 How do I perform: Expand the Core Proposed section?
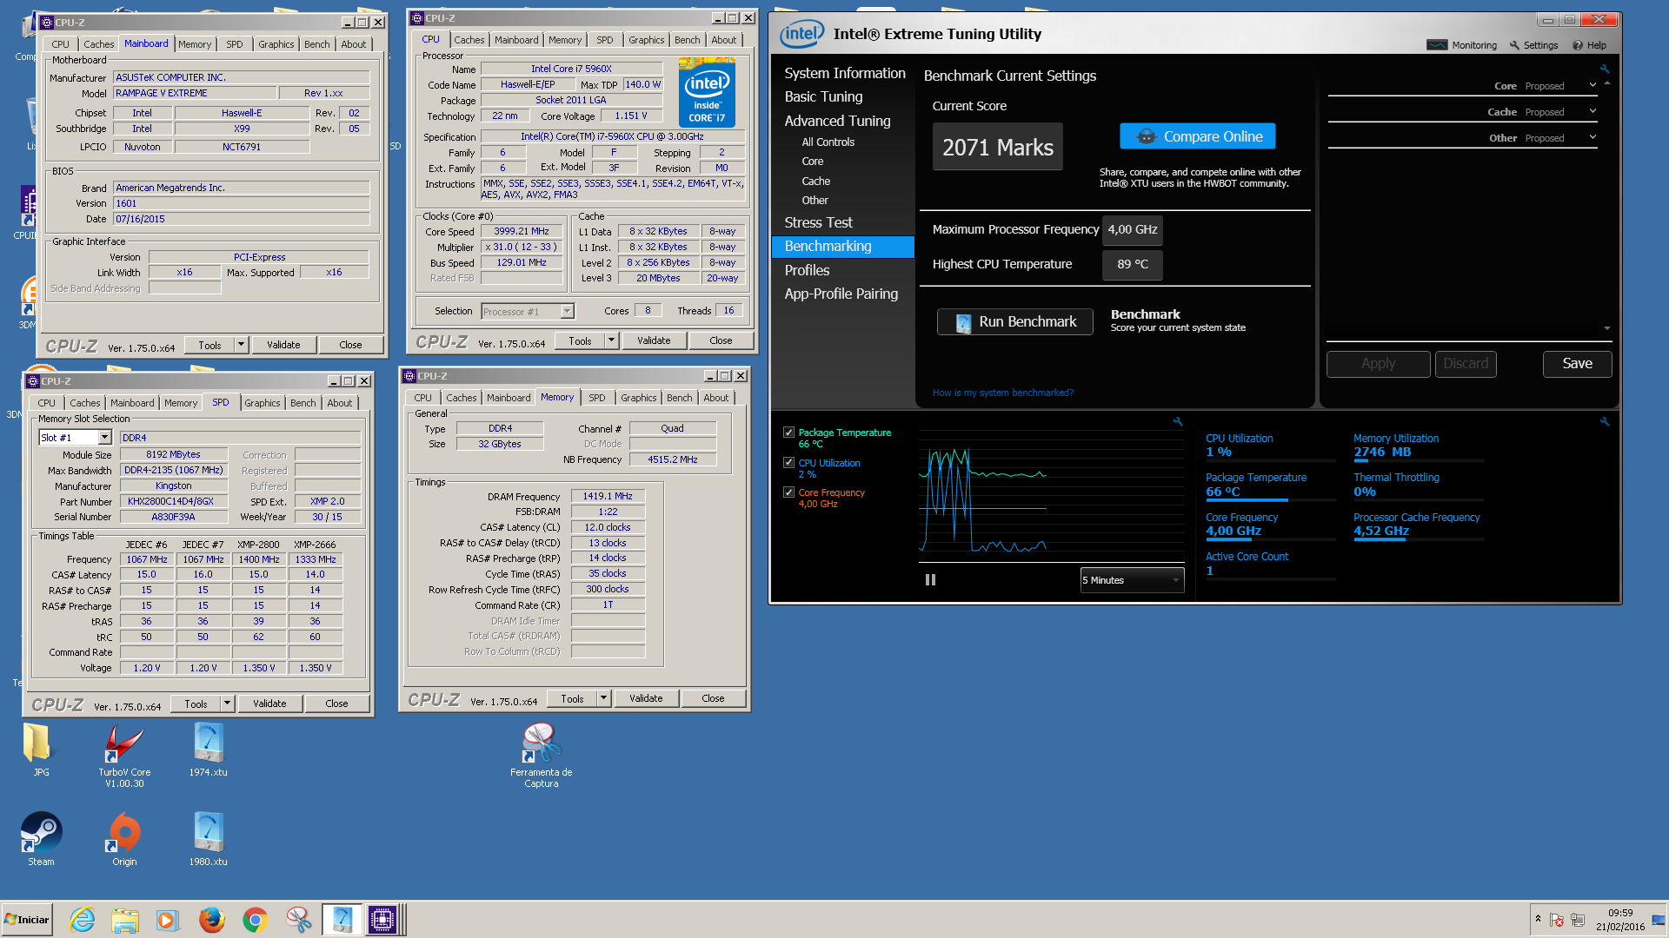[x=1593, y=85]
